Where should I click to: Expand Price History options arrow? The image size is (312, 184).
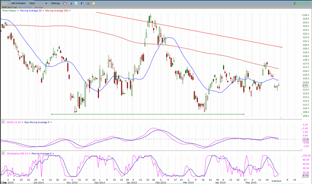(x=18, y=11)
